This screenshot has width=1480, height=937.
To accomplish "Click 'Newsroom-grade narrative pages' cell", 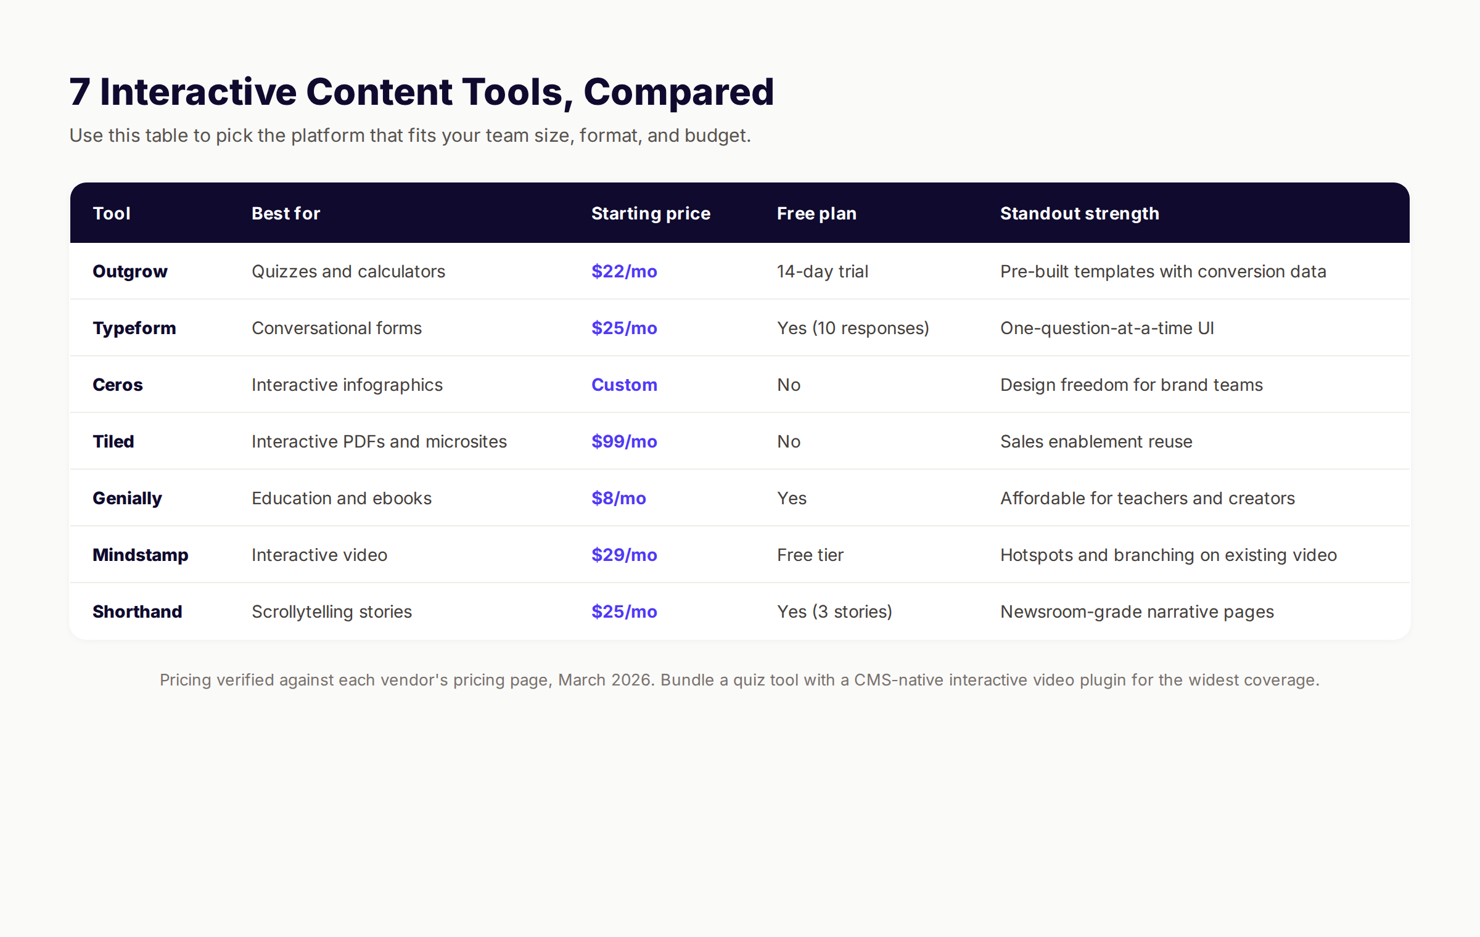I will click(1137, 612).
